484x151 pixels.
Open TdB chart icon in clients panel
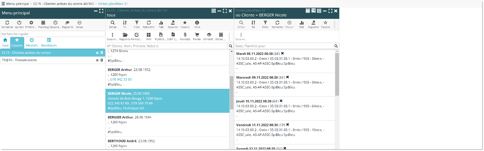161,24
